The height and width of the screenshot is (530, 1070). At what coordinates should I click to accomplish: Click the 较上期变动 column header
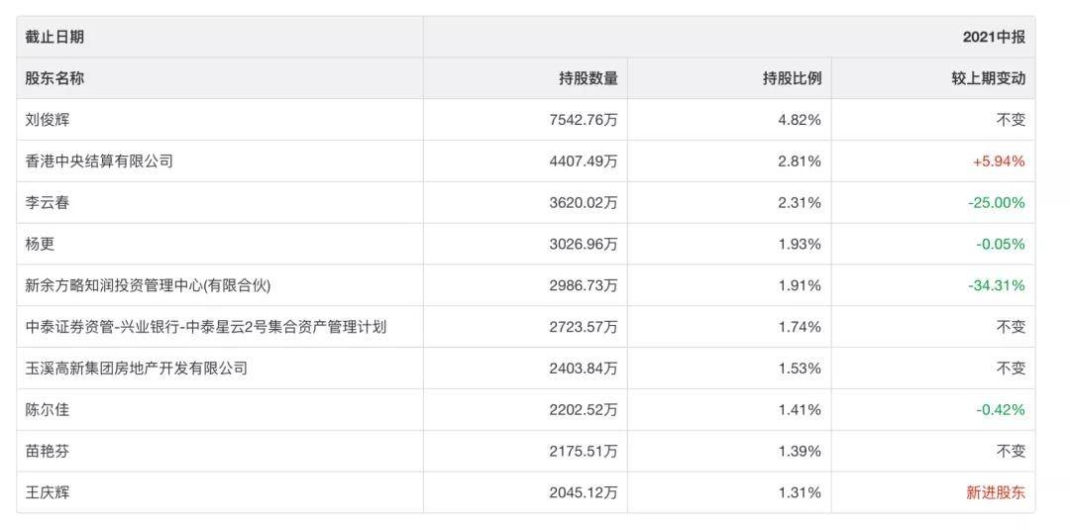coord(988,78)
